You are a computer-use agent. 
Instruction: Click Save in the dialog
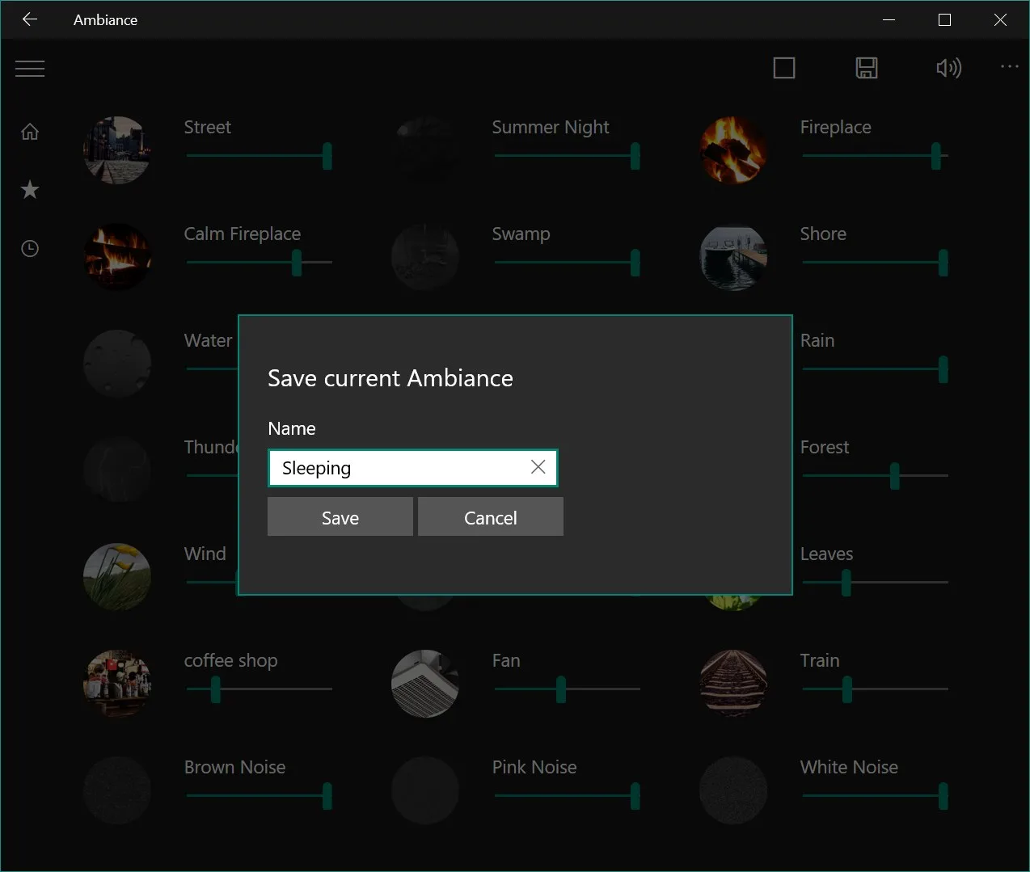(340, 517)
